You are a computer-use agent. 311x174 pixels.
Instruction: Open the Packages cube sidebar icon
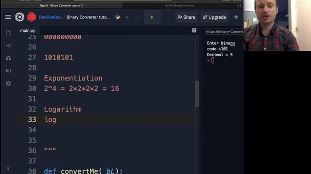pyautogui.click(x=8, y=58)
